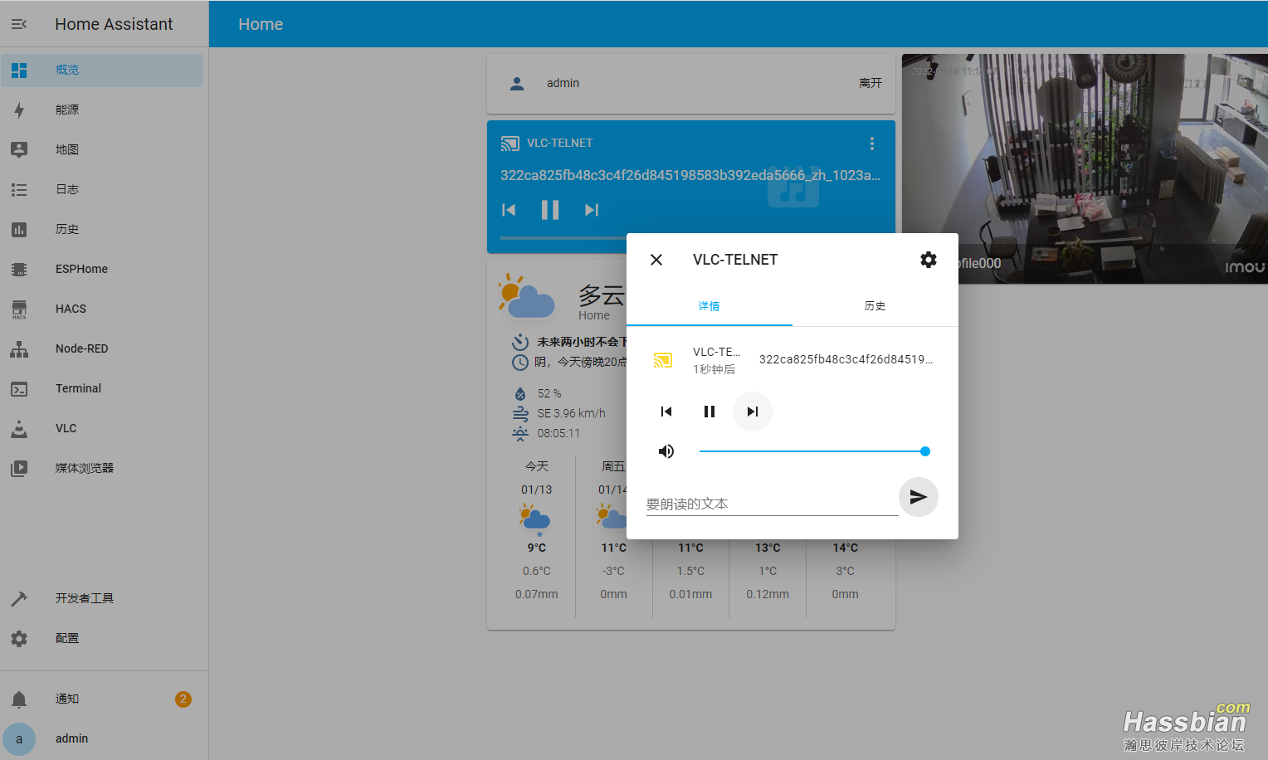
Task: Click the weather card cloudy icon
Action: (x=526, y=296)
